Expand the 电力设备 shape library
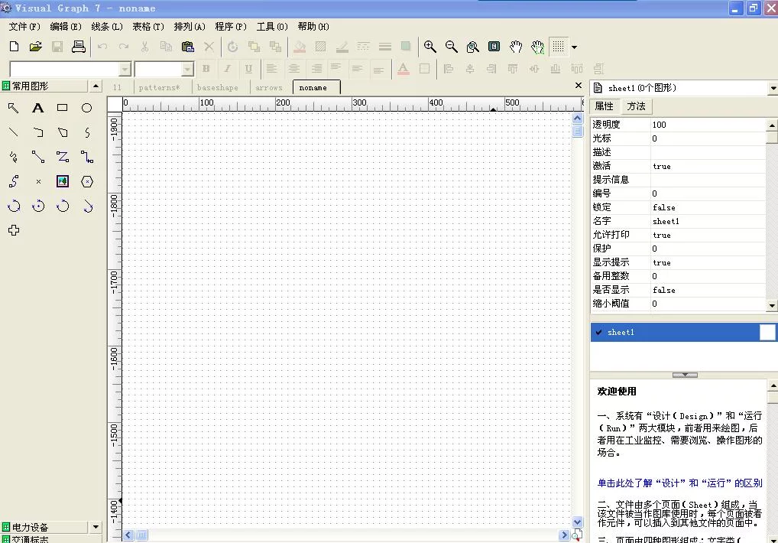778x543 pixels. coord(96,527)
